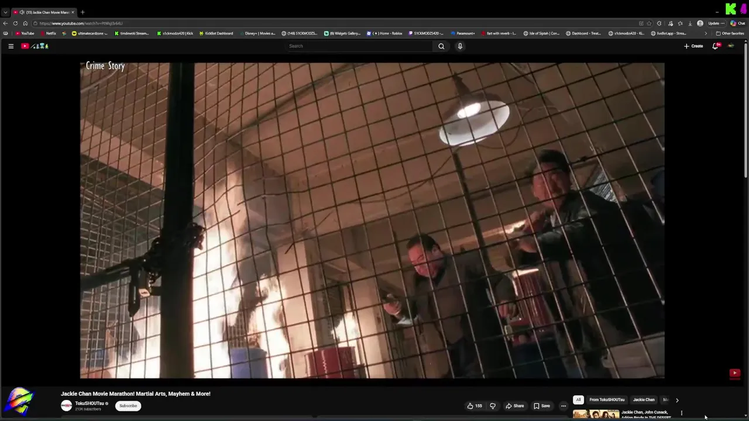Go to YouTube home via logo
749x421 pixels.
(35, 46)
